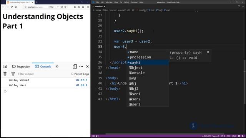Image resolution: width=246 pixels, height=138 pixels.
Task: Choose the obj2 suggestion
Action: point(148,89)
